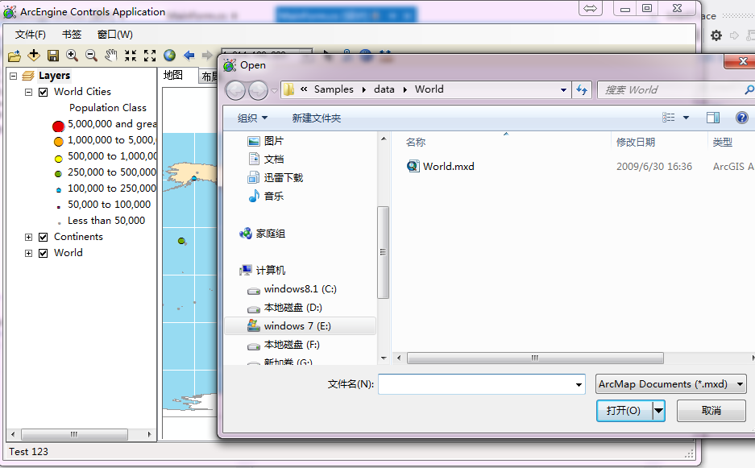
Task: Select the Zoom Out tool
Action: point(92,56)
